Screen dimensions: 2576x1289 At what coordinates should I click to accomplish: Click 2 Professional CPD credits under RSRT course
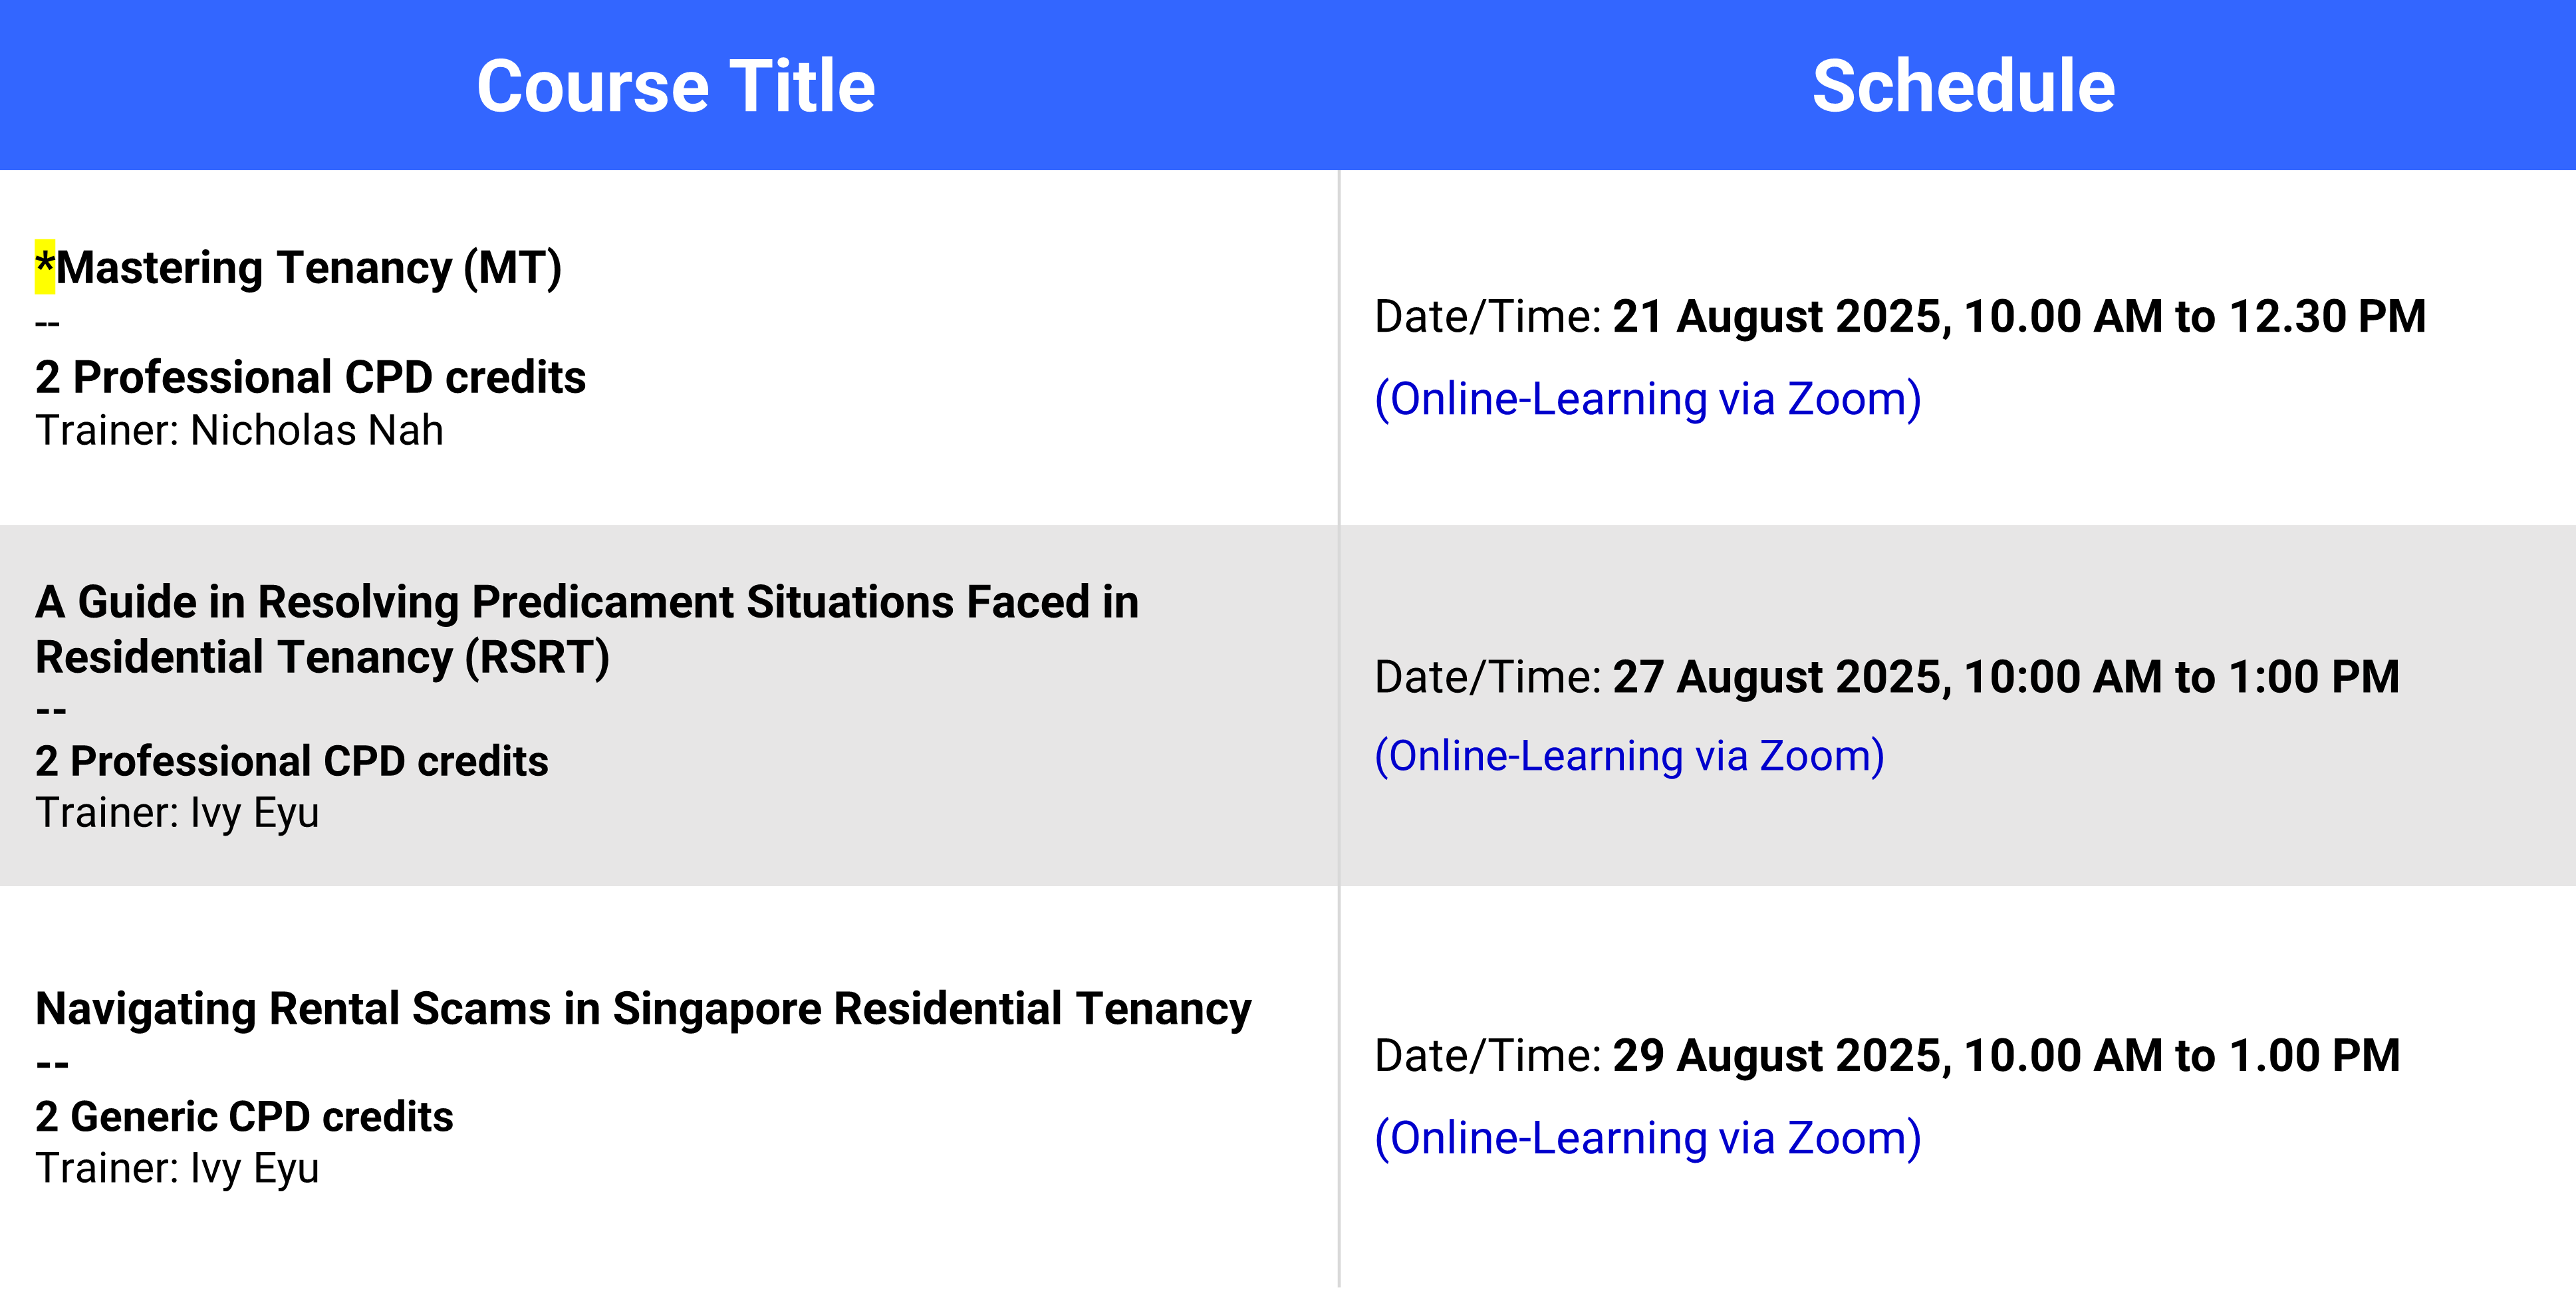tap(291, 762)
